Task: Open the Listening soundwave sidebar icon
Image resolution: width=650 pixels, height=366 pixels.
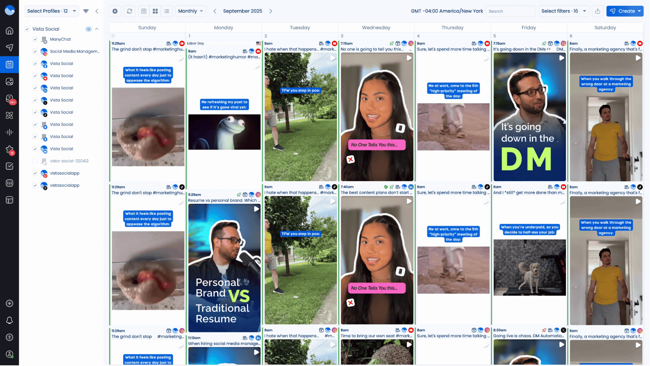Action: (9, 132)
